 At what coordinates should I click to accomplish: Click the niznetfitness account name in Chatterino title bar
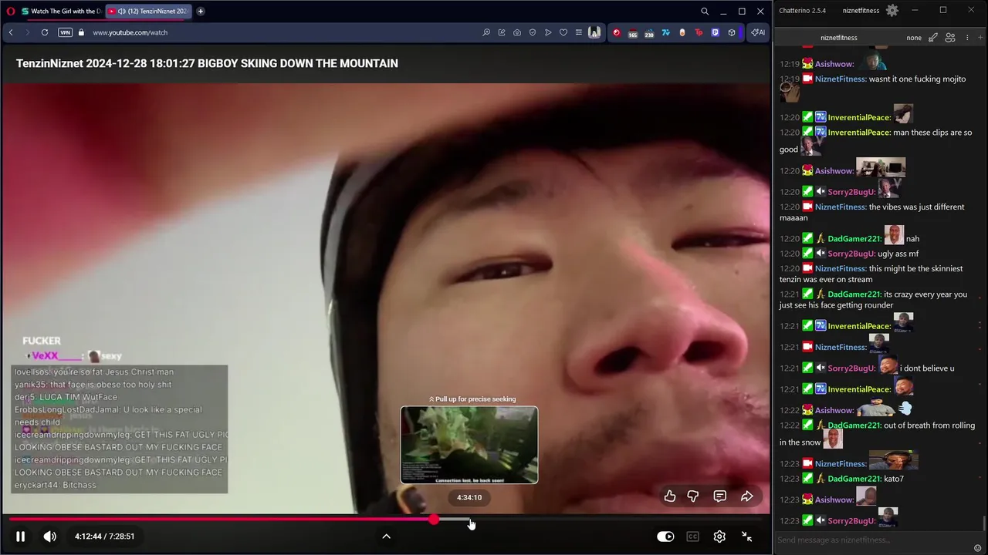tap(861, 11)
